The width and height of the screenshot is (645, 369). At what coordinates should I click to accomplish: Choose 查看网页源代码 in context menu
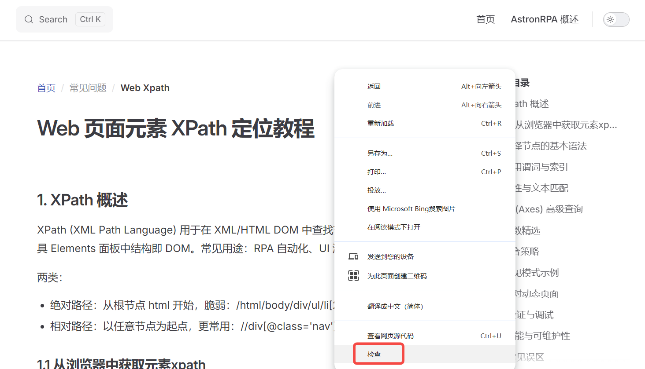(x=390, y=336)
